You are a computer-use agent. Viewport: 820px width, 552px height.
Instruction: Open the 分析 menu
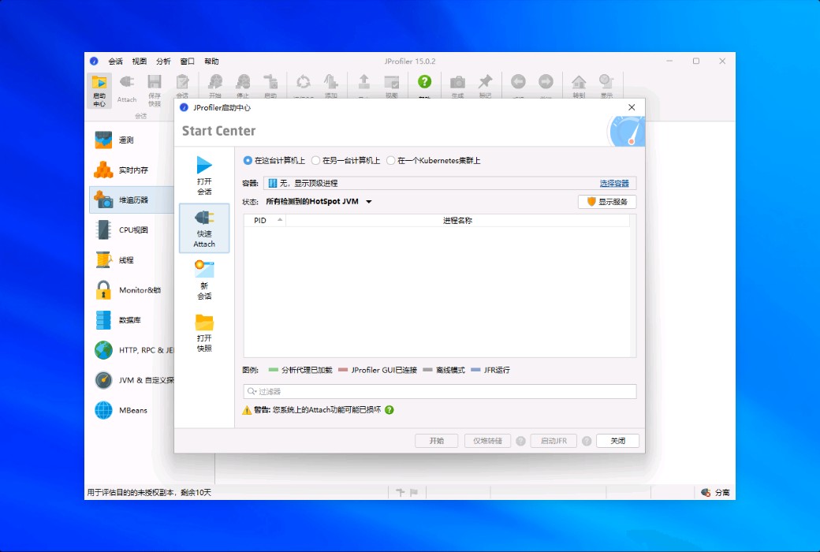[163, 62]
